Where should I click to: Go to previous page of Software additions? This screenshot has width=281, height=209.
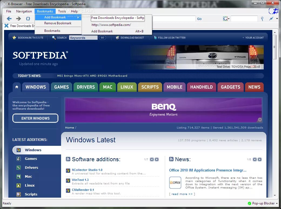pos(152,159)
